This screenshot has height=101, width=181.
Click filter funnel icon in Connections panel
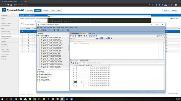44,36
